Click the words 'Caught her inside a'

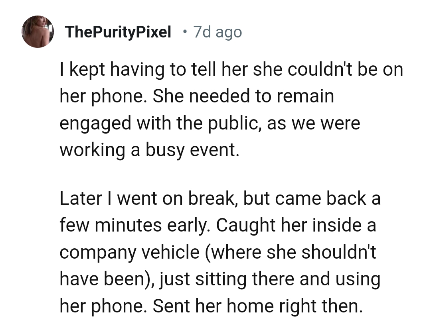pos(297,226)
